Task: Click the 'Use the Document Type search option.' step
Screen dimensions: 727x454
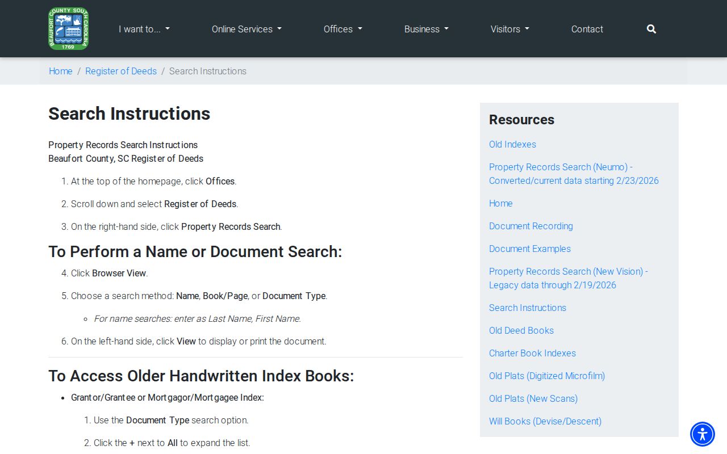Action: [171, 420]
